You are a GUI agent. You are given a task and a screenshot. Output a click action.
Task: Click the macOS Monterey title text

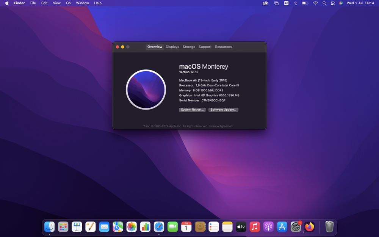click(204, 66)
